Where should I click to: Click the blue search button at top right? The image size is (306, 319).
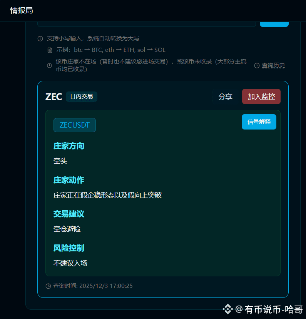tap(274, 24)
